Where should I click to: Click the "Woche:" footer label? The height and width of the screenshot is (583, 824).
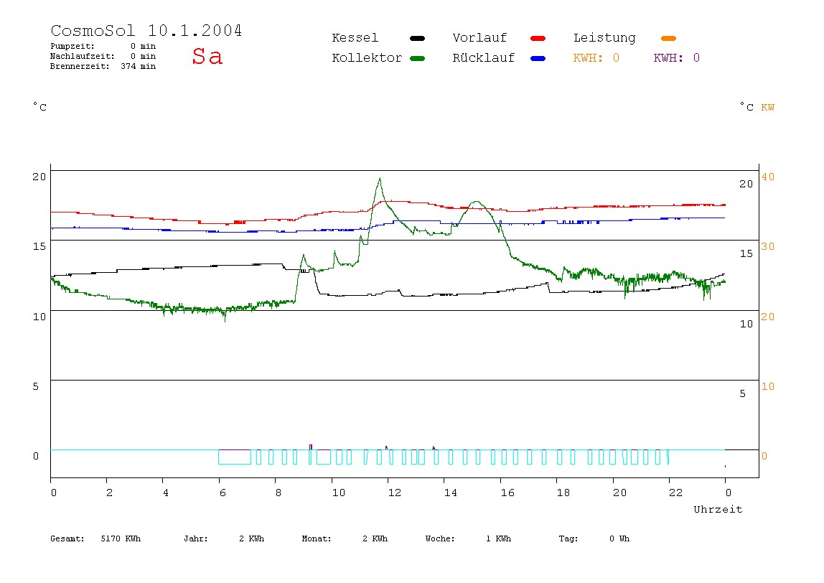440,538
